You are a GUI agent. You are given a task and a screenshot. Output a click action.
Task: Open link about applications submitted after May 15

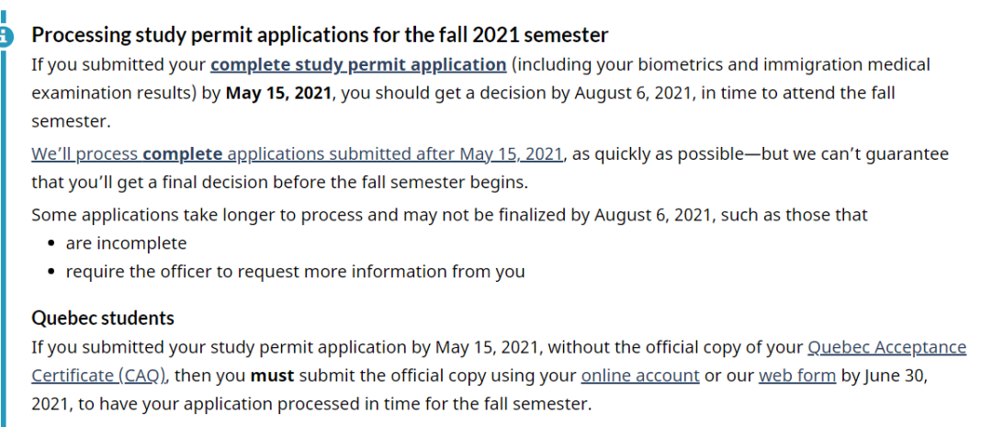point(297,153)
